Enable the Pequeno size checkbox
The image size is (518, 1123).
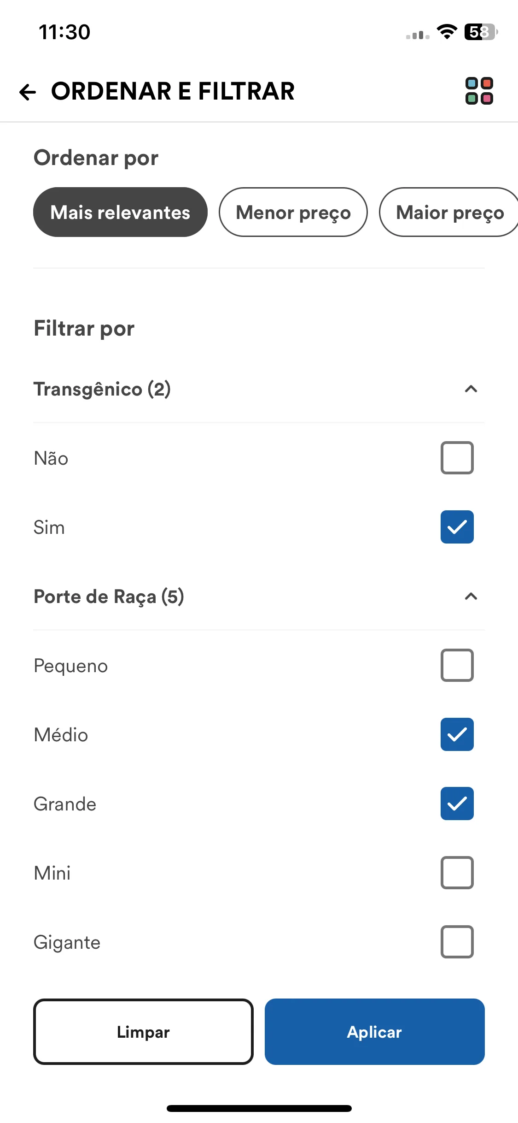(x=457, y=665)
